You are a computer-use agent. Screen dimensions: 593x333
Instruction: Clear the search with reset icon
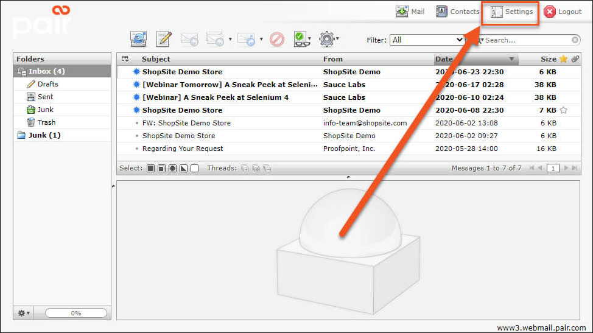pos(575,40)
